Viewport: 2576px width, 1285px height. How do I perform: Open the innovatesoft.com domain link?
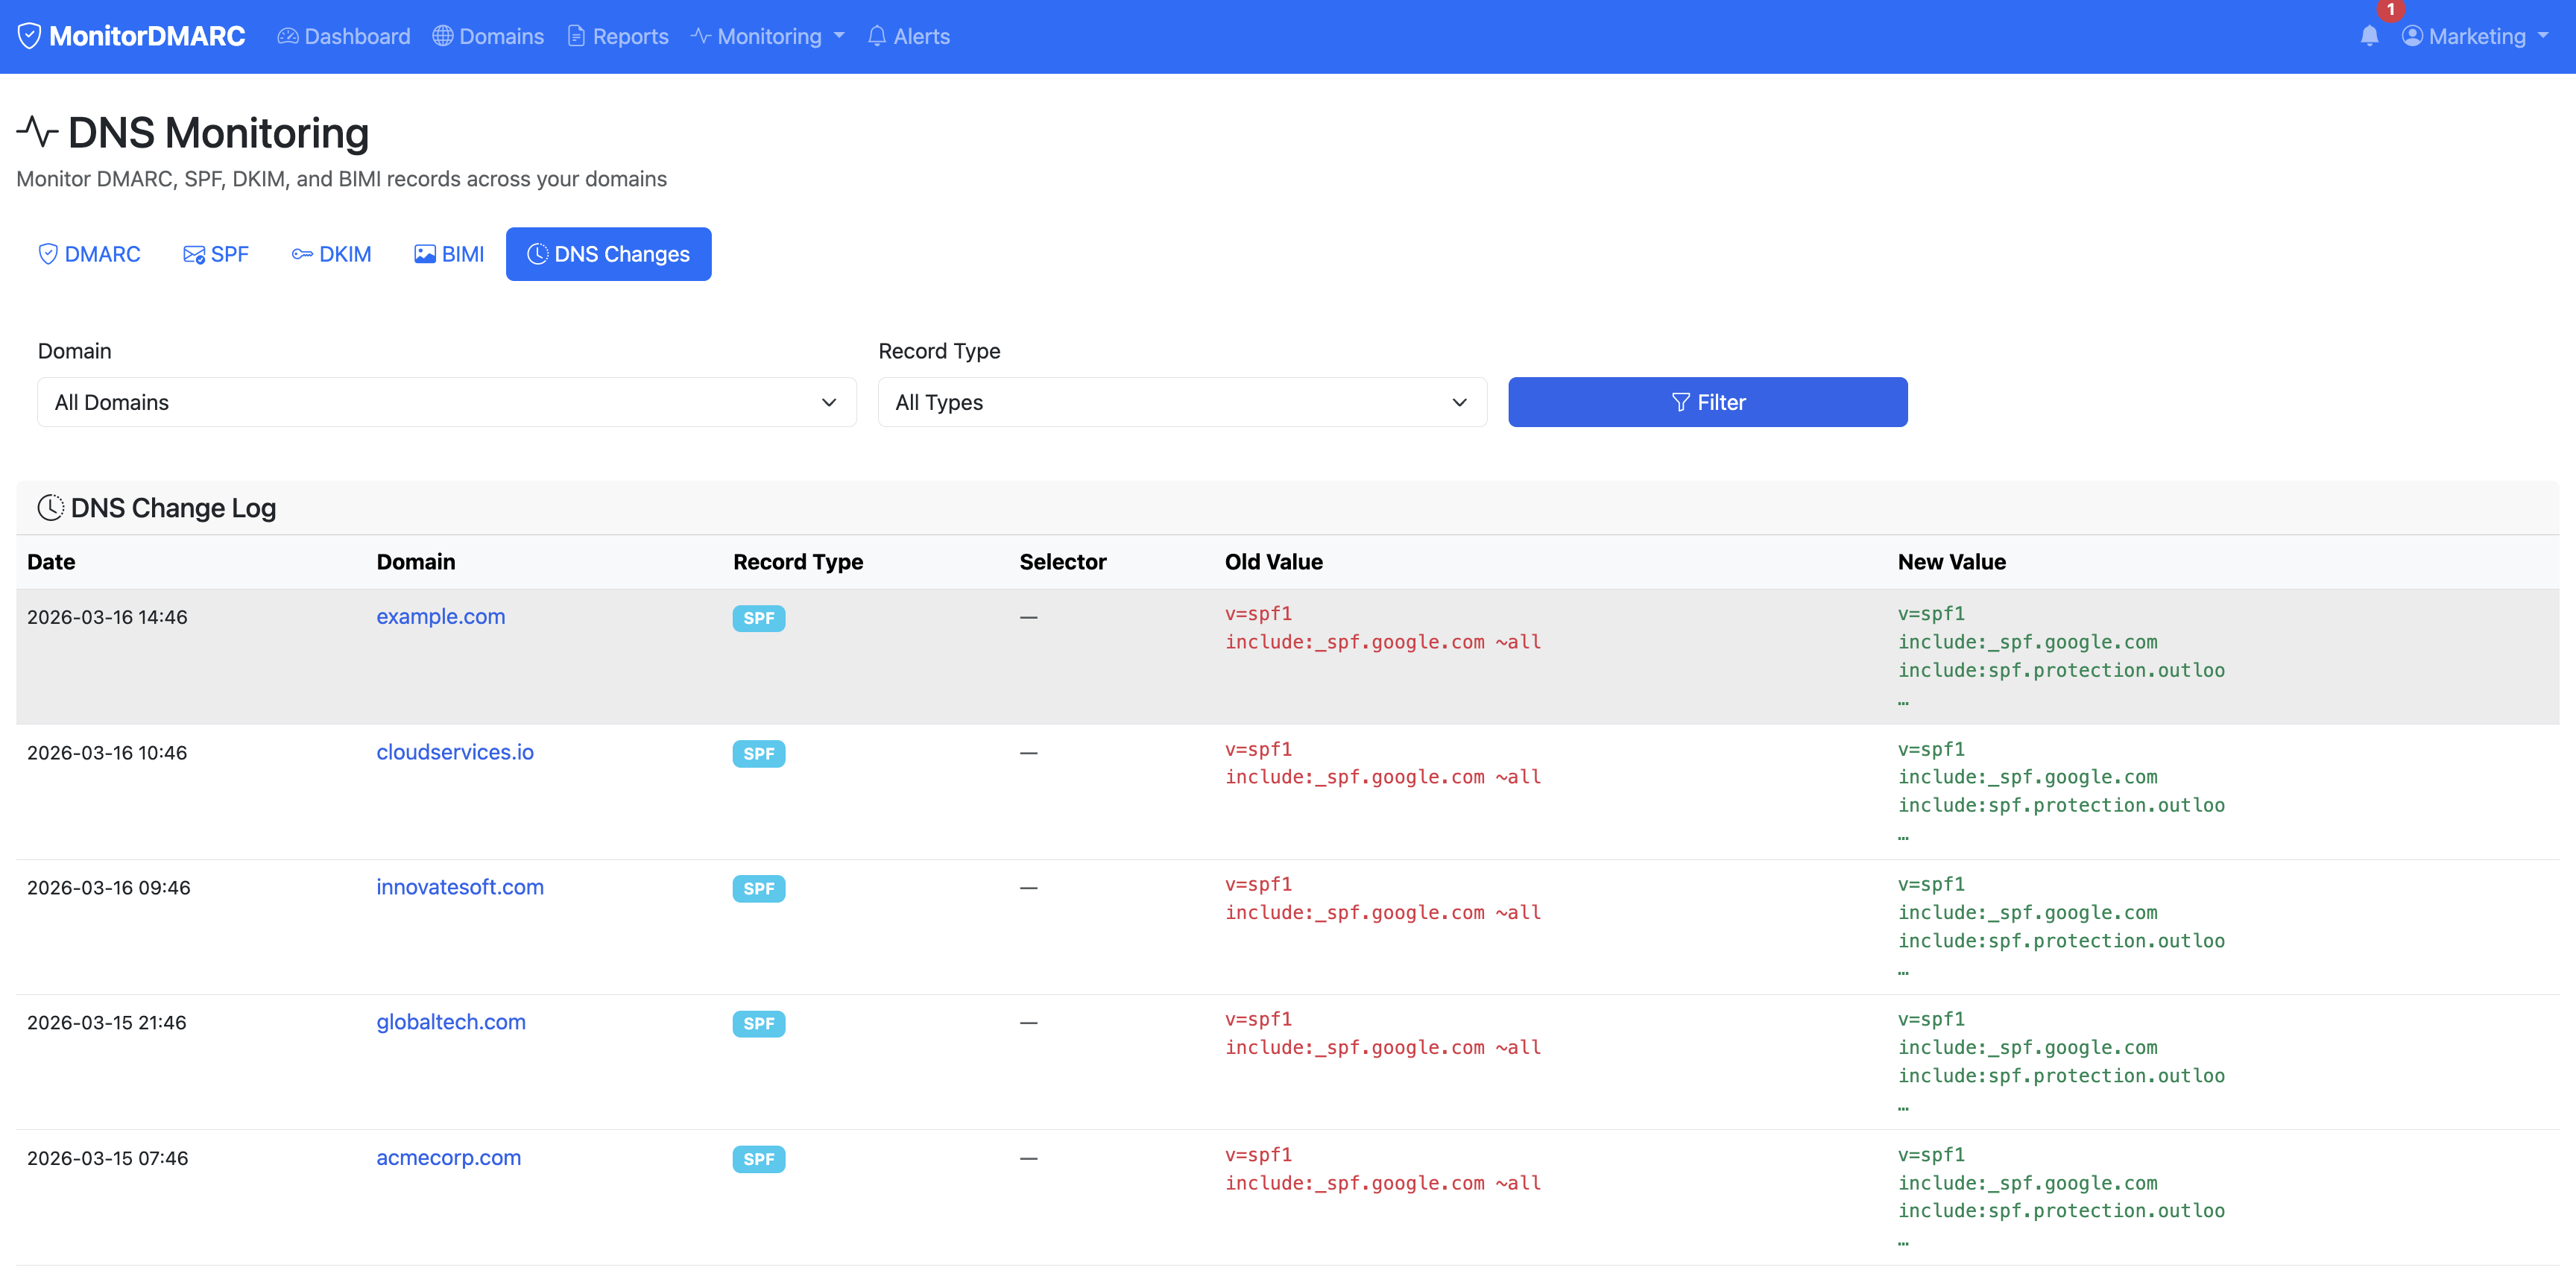pos(460,887)
